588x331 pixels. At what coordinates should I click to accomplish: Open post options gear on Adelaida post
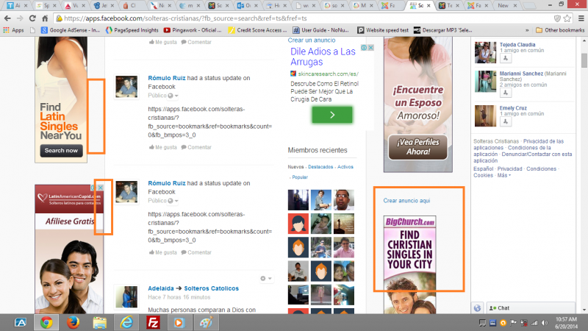[265, 279]
